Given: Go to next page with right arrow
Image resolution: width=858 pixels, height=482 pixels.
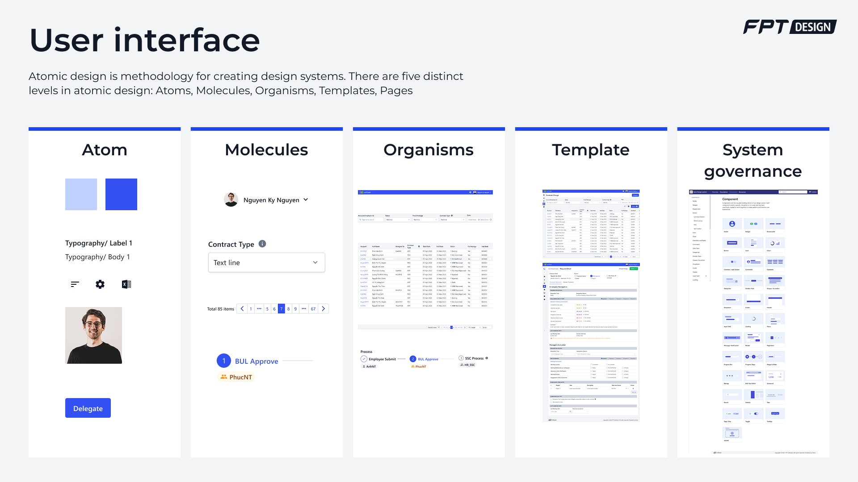Looking at the screenshot, I should (x=324, y=309).
